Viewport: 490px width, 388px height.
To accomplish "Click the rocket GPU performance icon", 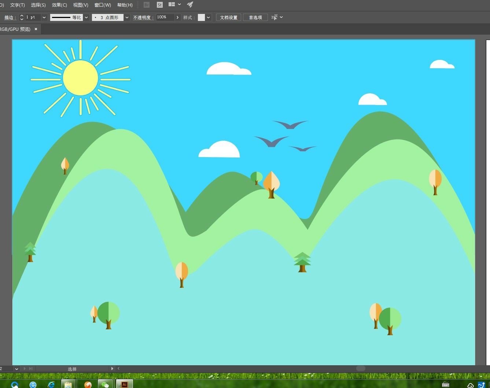I will pos(190,4).
